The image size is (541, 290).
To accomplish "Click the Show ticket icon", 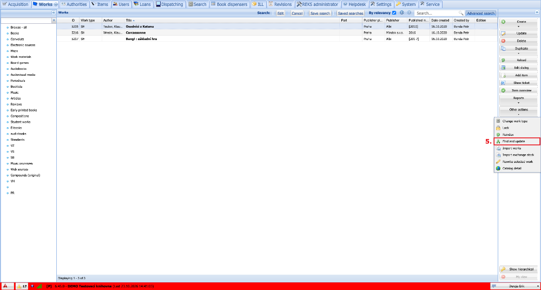I will coord(503,83).
